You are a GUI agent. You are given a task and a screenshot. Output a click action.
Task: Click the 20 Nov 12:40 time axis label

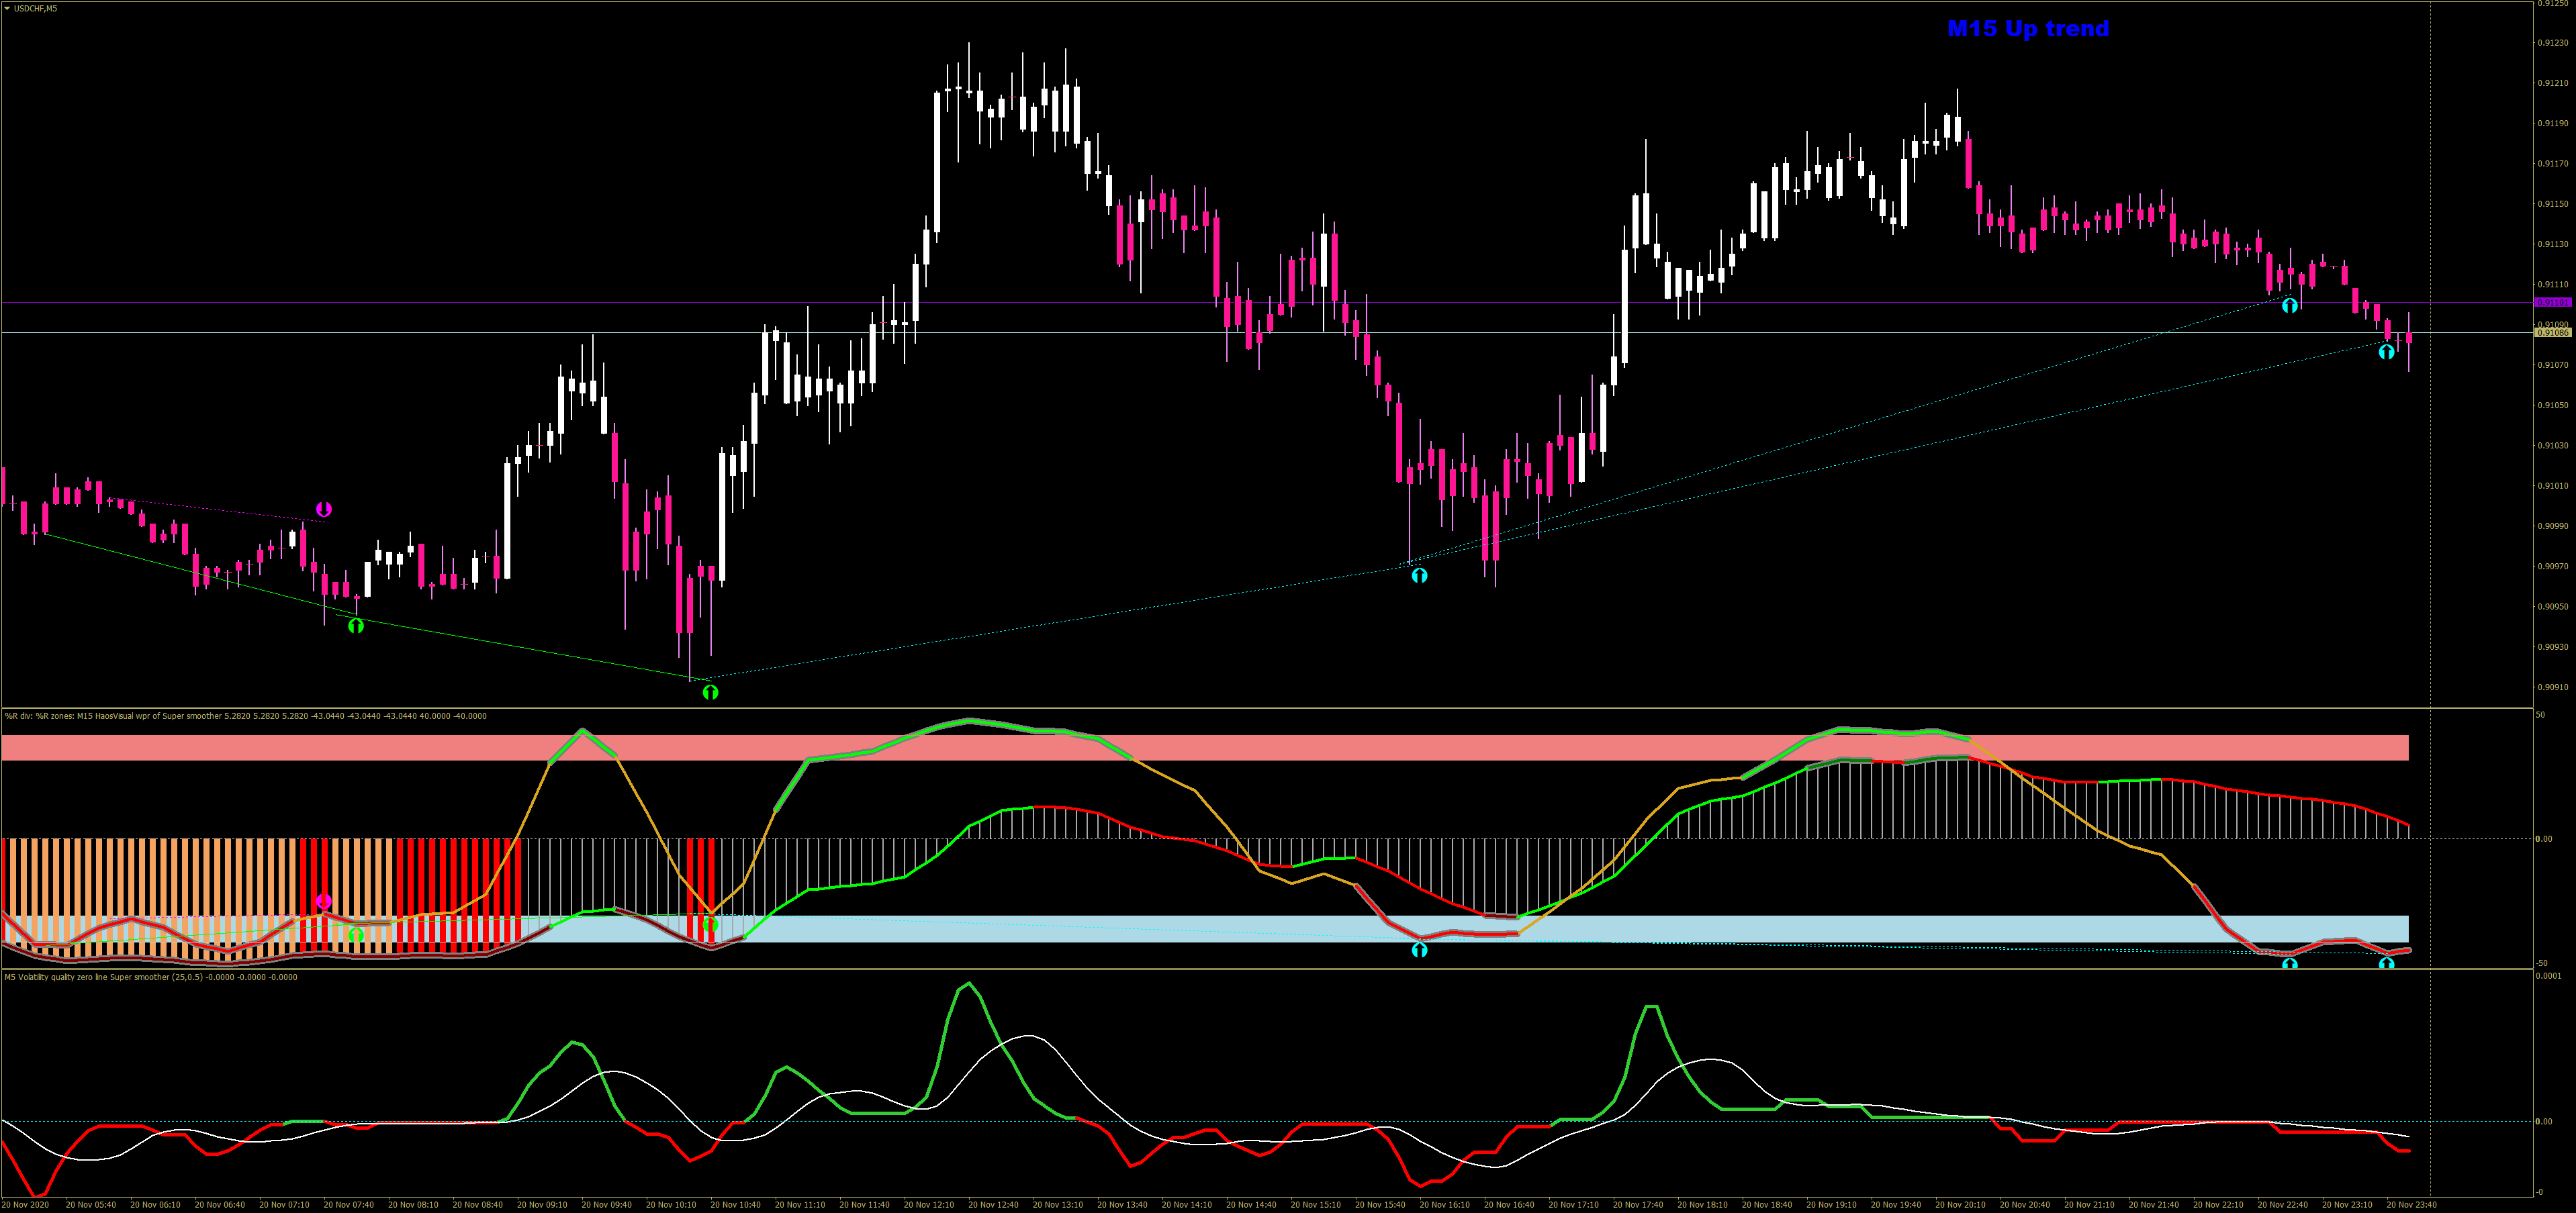993,1205
